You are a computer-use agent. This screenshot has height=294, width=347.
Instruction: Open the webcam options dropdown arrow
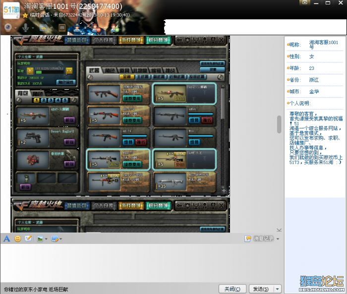(x=15, y=28)
